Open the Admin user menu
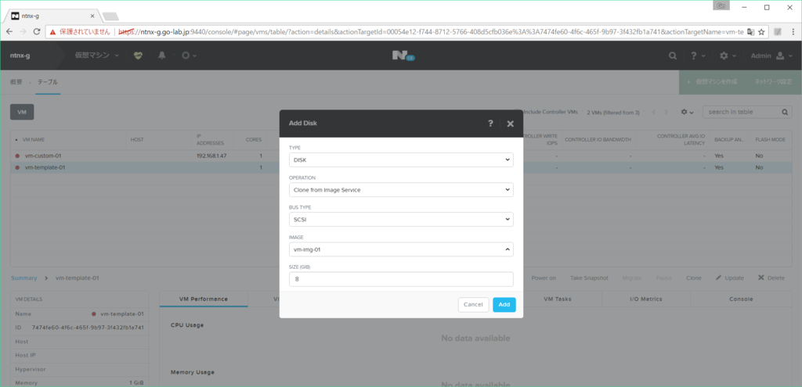 click(771, 56)
